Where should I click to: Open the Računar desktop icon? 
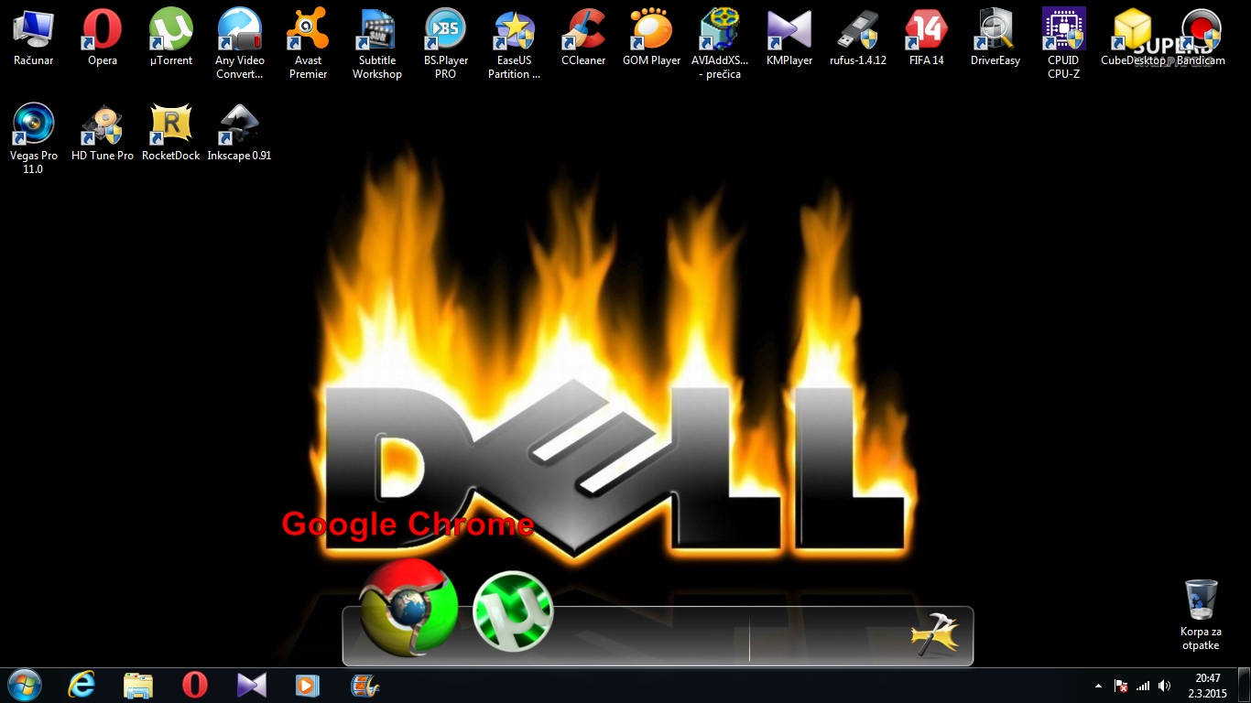(x=34, y=38)
